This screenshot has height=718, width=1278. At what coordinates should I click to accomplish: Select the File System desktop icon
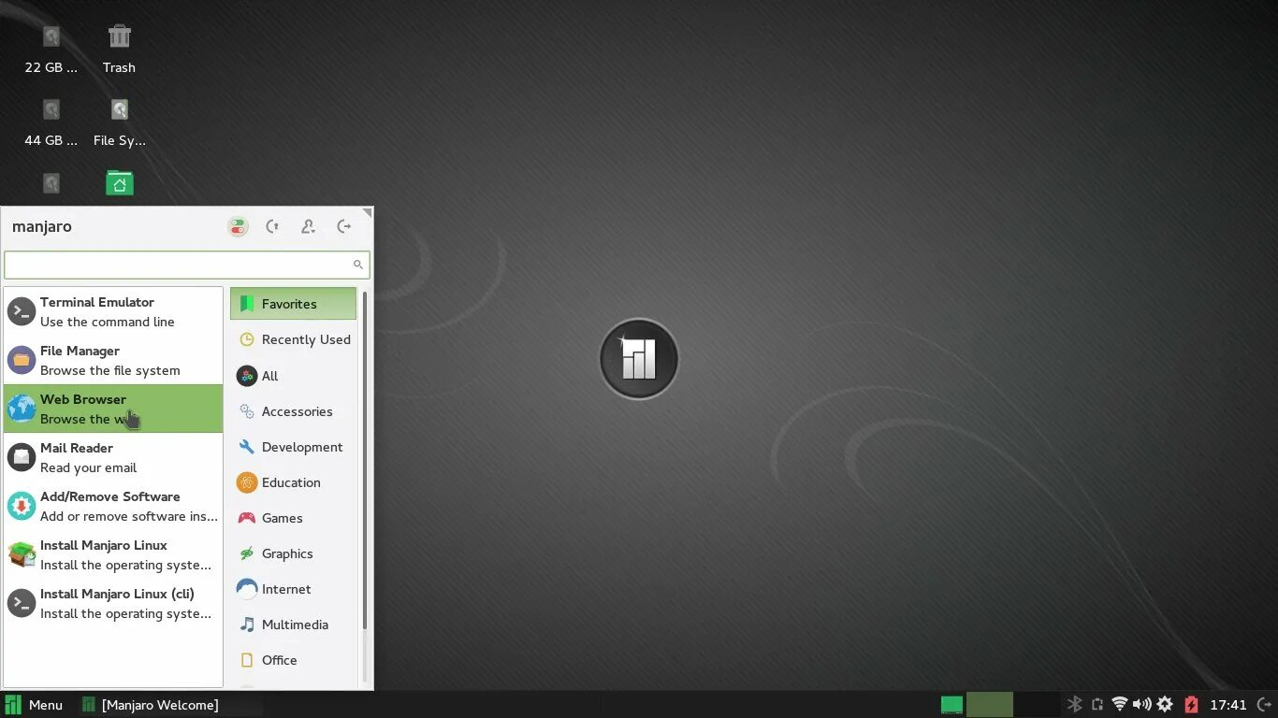tap(119, 122)
